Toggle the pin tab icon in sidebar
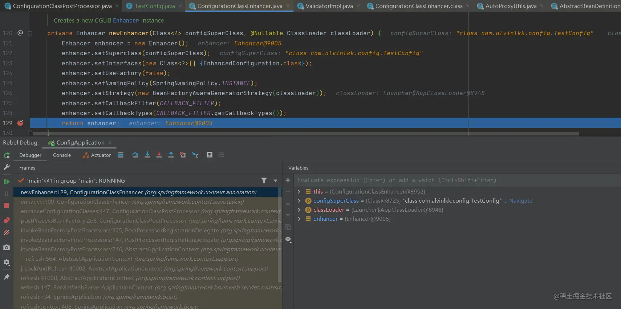The height and width of the screenshot is (309, 621). tap(7, 277)
